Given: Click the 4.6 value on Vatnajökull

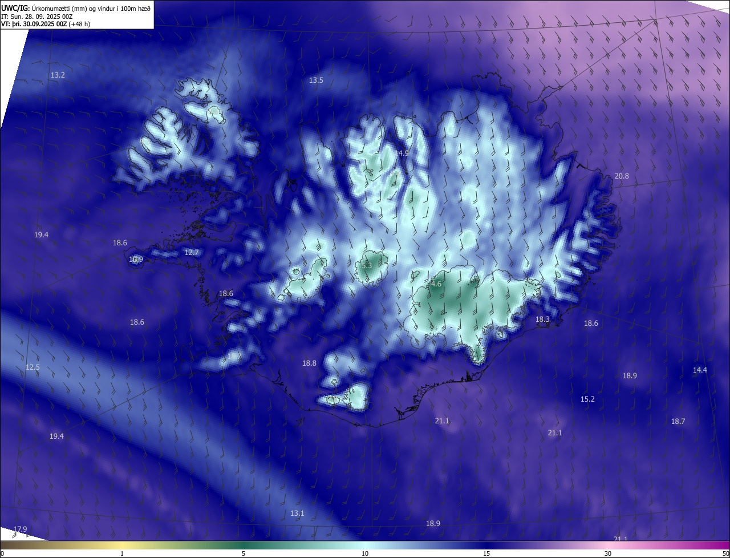Looking at the screenshot, I should [x=436, y=284].
